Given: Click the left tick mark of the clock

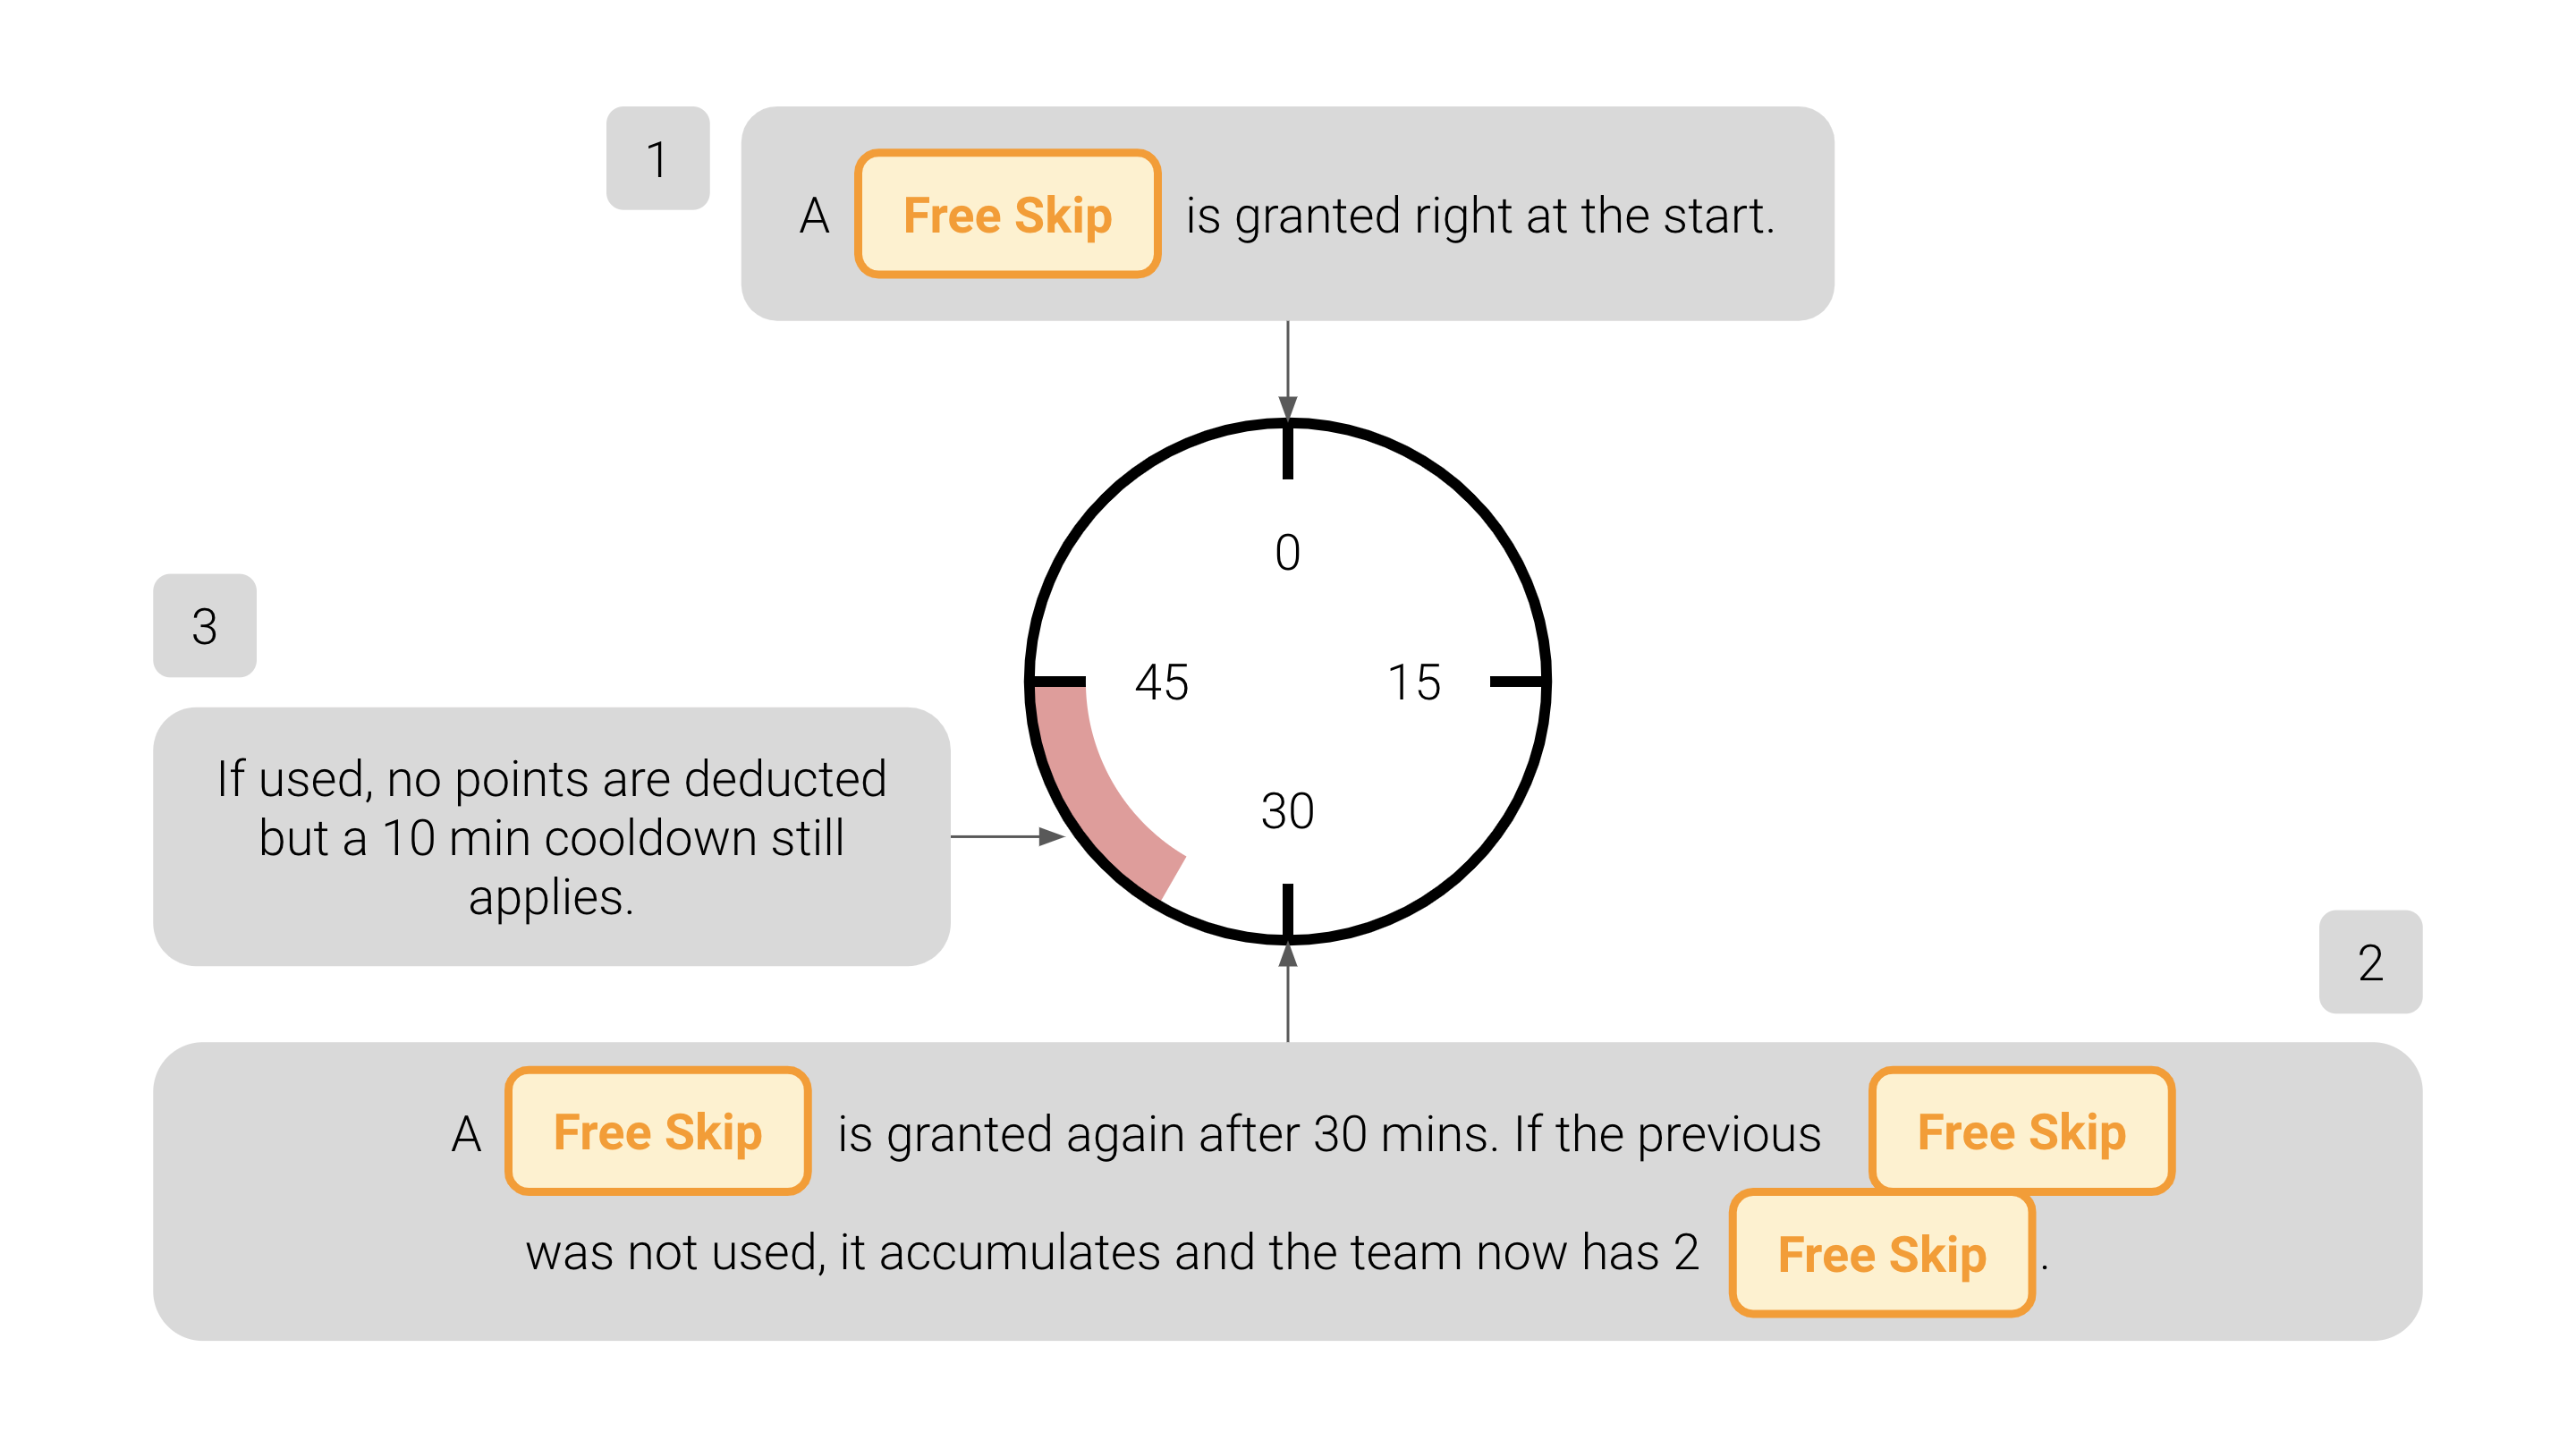Looking at the screenshot, I should coord(1060,682).
